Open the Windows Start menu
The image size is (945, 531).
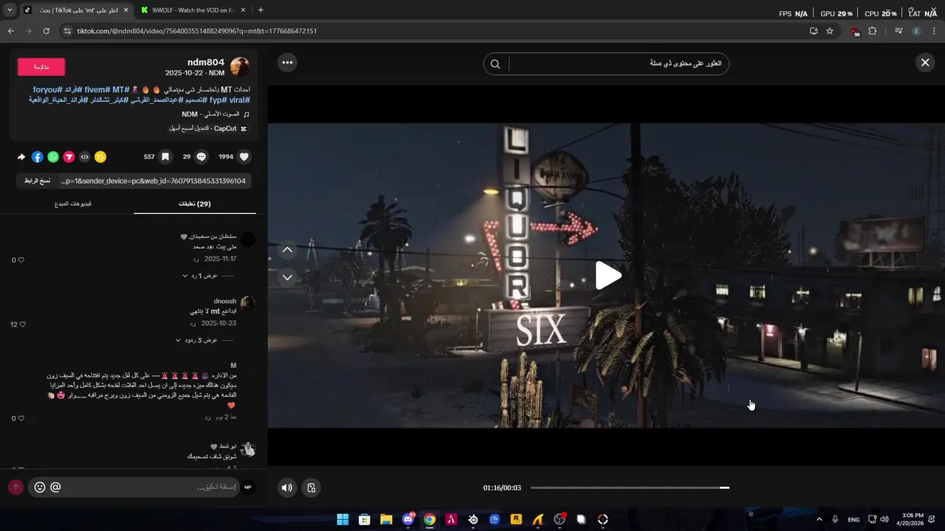(x=343, y=519)
